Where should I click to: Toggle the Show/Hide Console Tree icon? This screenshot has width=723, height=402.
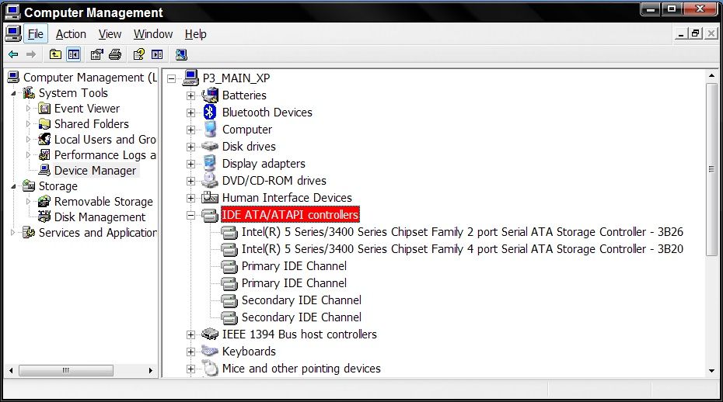click(73, 55)
